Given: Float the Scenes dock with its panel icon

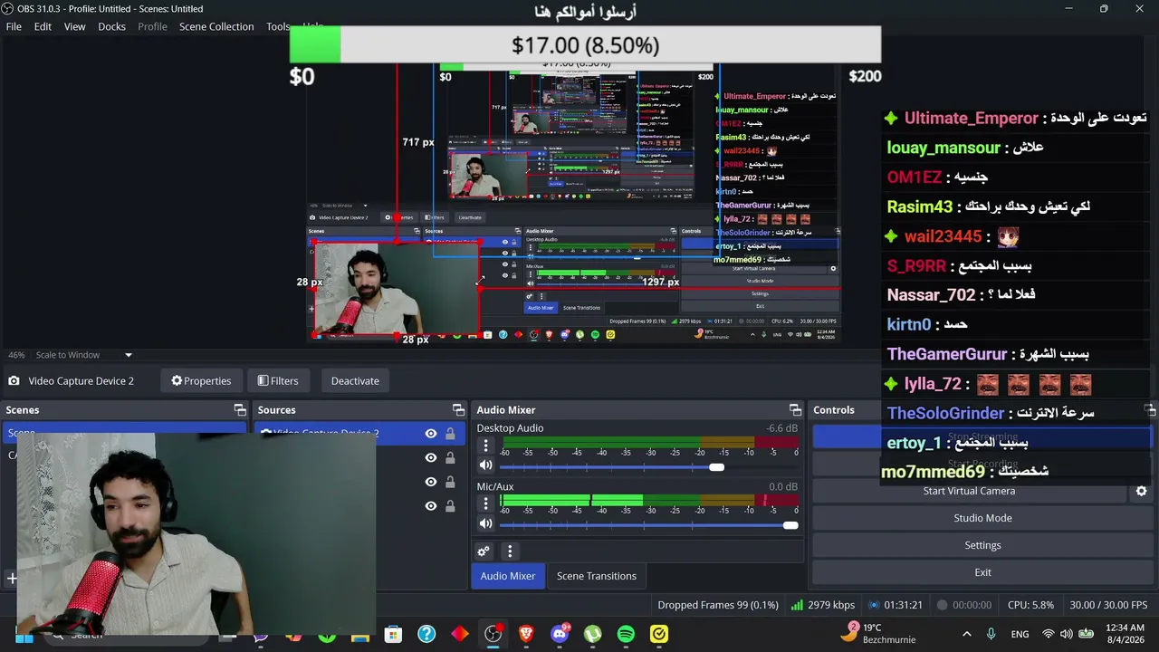Looking at the screenshot, I should 240,410.
